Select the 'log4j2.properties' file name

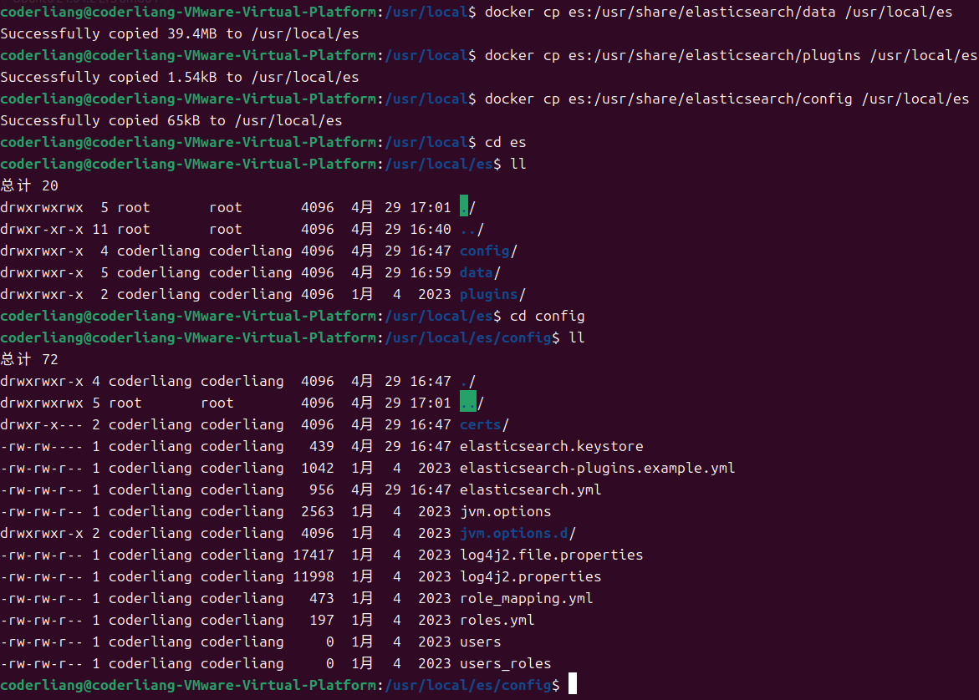pyautogui.click(x=531, y=577)
